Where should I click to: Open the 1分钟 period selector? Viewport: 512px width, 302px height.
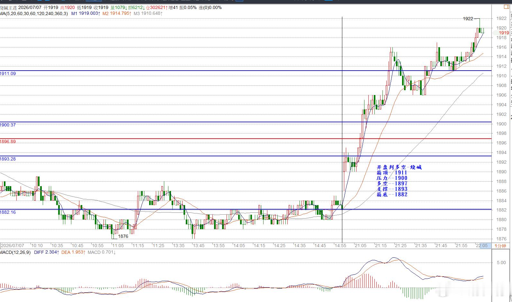click(500, 246)
